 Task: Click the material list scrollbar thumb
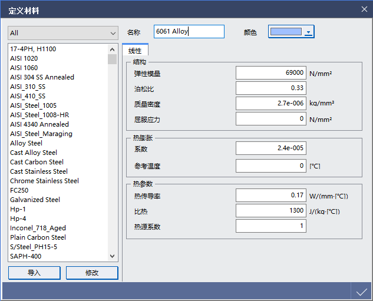113,59
